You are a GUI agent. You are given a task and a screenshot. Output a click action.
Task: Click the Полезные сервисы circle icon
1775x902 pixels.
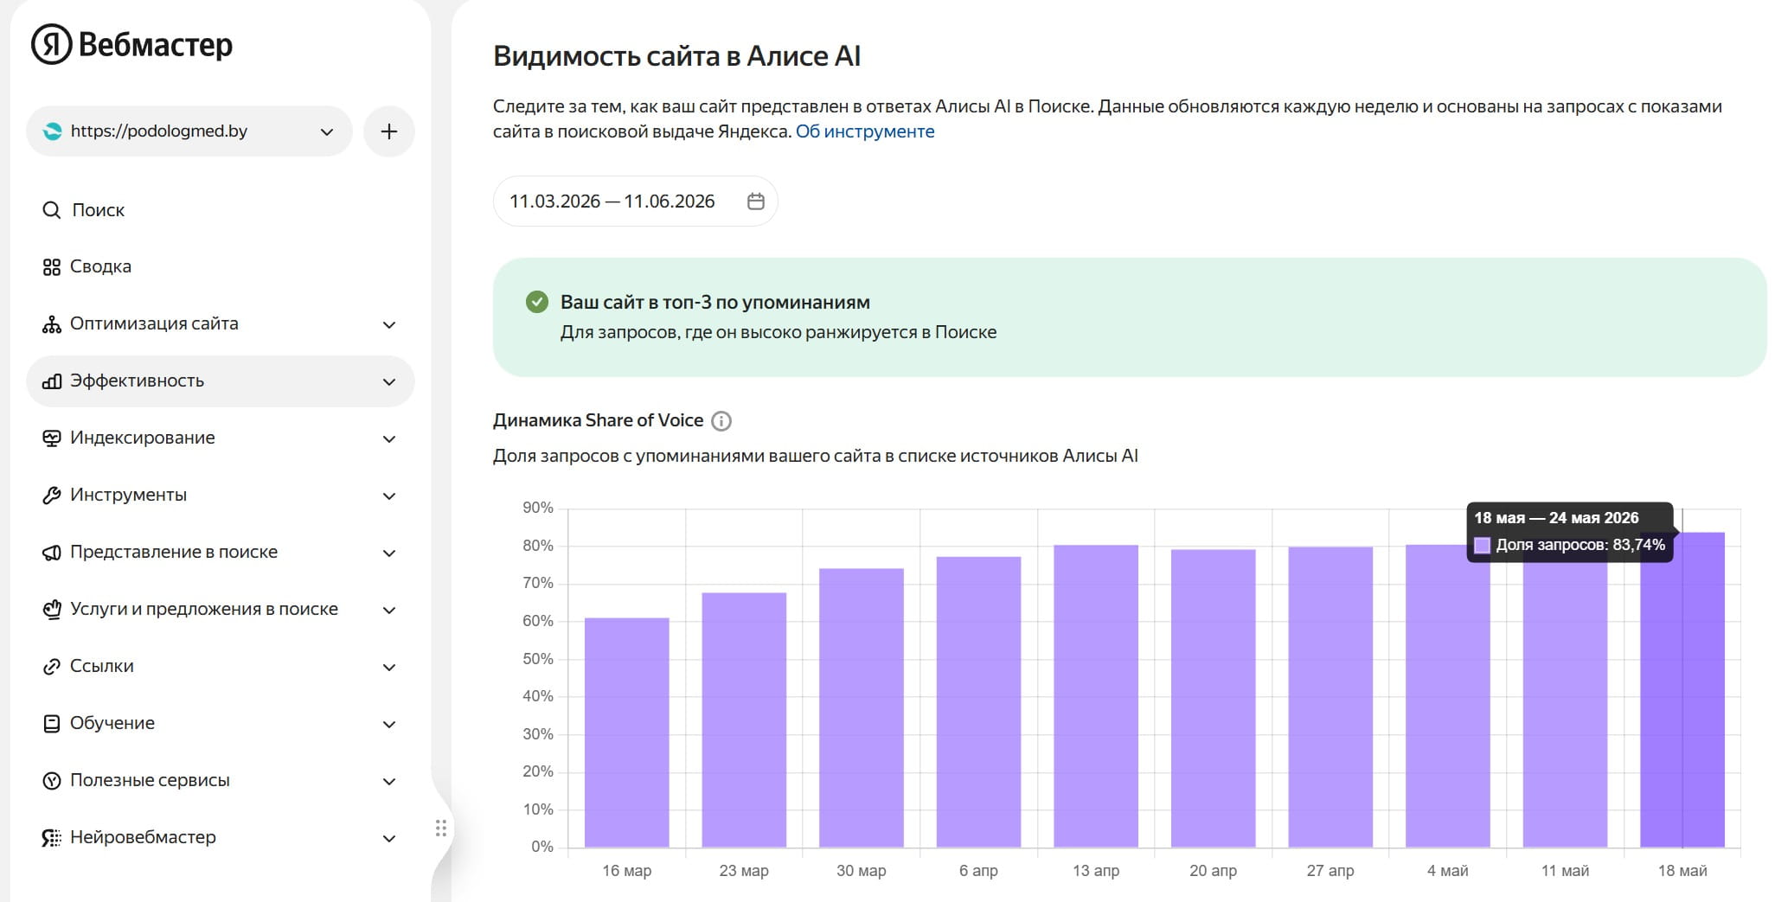pyautogui.click(x=52, y=781)
